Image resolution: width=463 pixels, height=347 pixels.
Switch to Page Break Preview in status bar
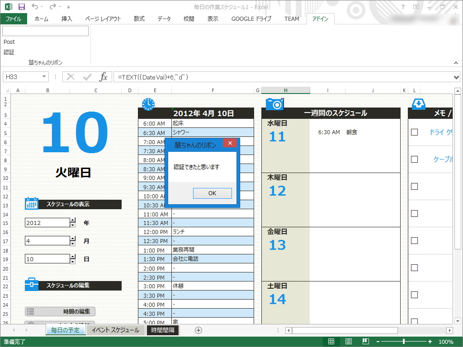click(365, 342)
